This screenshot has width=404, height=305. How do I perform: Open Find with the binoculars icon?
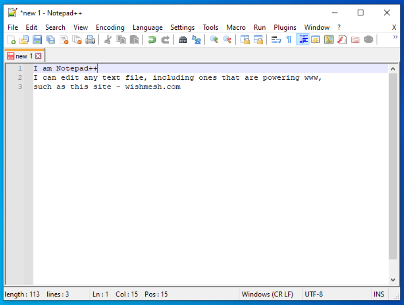[183, 40]
